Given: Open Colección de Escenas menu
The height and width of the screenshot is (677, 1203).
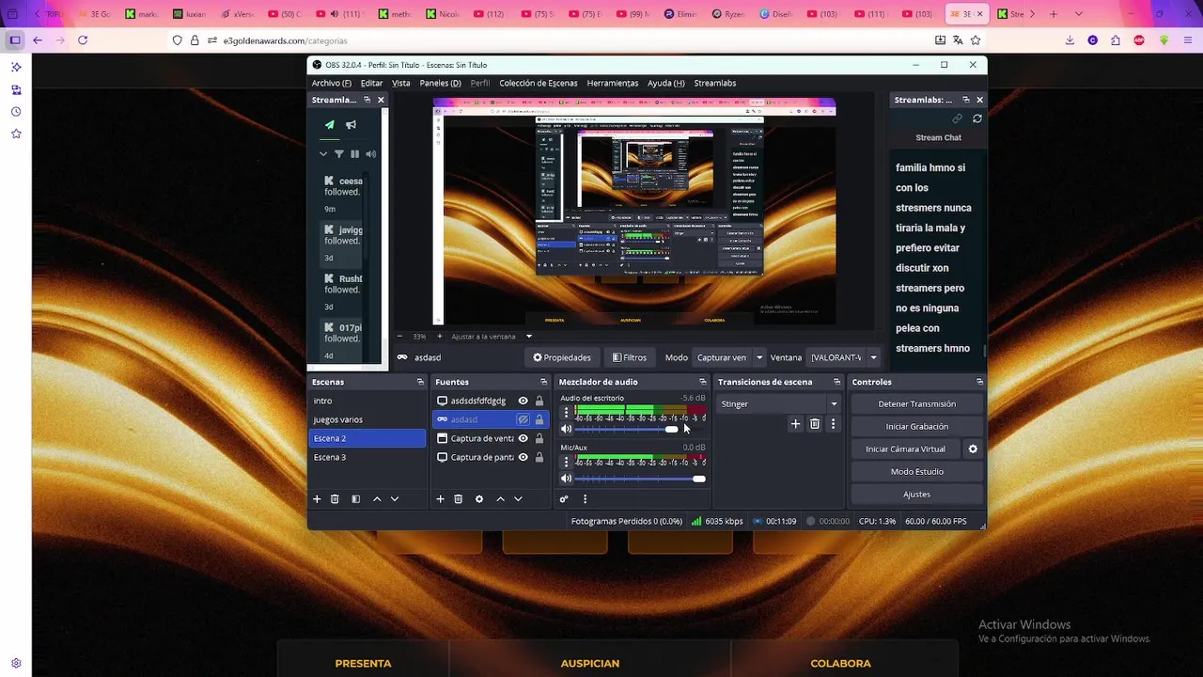Looking at the screenshot, I should click(x=539, y=83).
